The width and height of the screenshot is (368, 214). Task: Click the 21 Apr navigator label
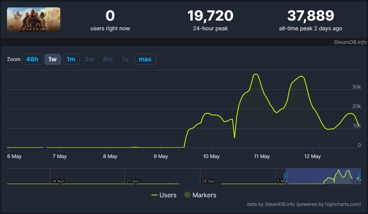(x=133, y=181)
